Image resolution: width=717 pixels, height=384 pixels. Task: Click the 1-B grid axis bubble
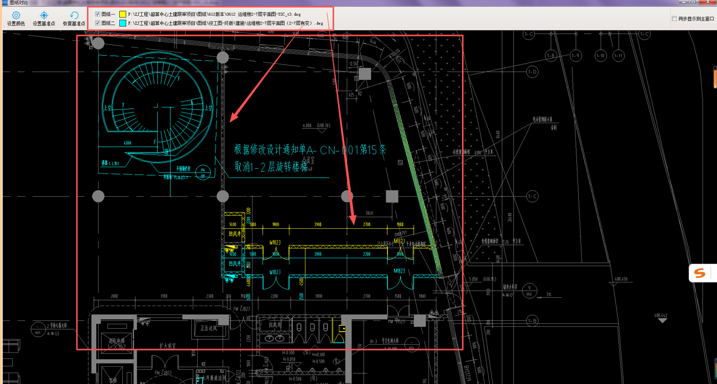click(x=532, y=320)
